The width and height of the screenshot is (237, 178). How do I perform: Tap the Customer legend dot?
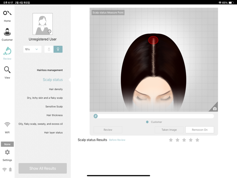point(147,122)
